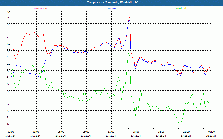Click the green windchill peak near 14:00
The height and width of the screenshot is (139, 223).
(128, 53)
